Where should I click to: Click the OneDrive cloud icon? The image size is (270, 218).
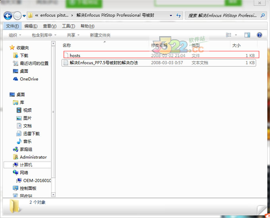15,79
